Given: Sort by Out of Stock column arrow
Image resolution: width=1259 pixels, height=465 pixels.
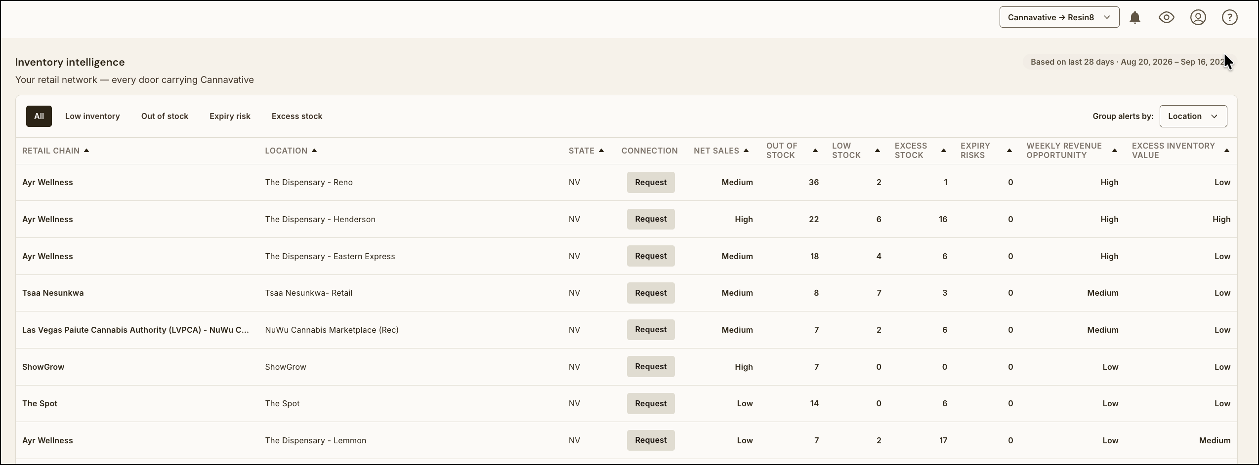Looking at the screenshot, I should [x=815, y=151].
